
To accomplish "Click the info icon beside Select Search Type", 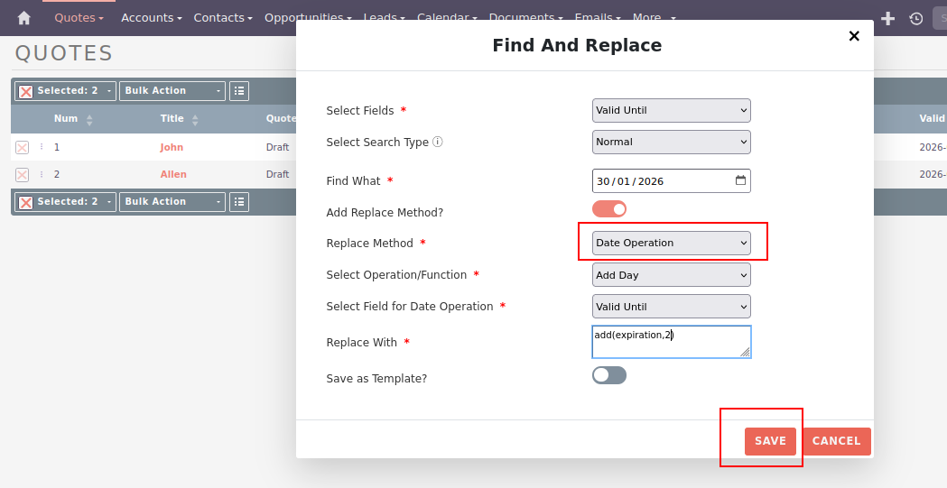I will [438, 142].
